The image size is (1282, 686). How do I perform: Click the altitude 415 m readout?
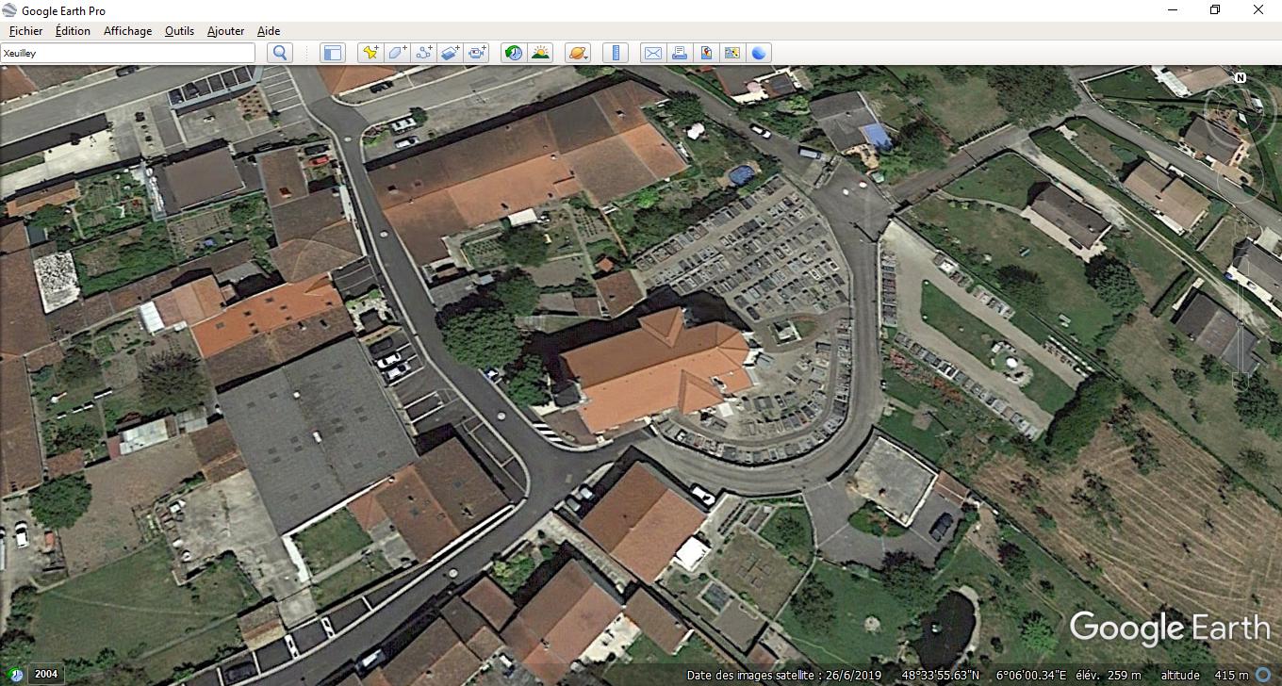(1205, 675)
